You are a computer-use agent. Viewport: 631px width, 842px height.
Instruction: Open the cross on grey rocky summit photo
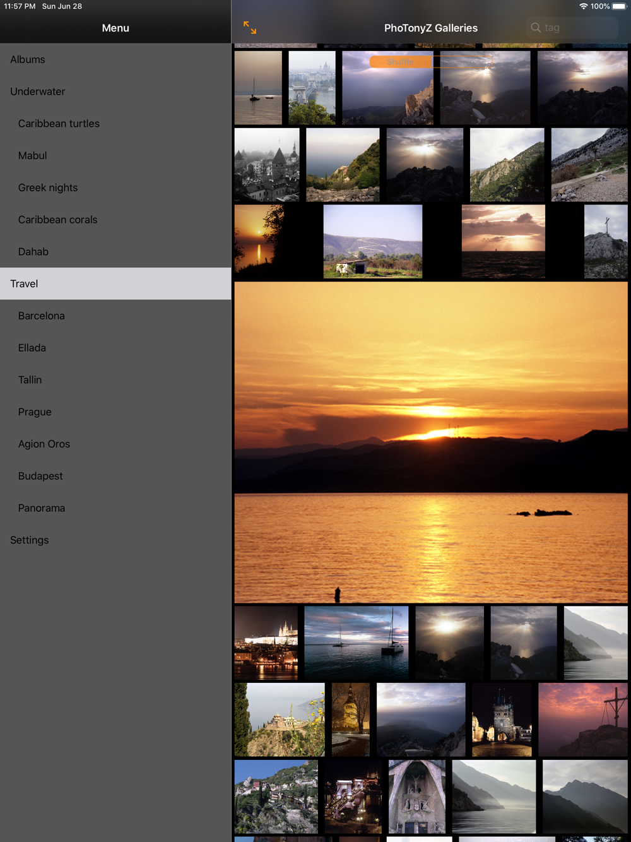(x=606, y=242)
